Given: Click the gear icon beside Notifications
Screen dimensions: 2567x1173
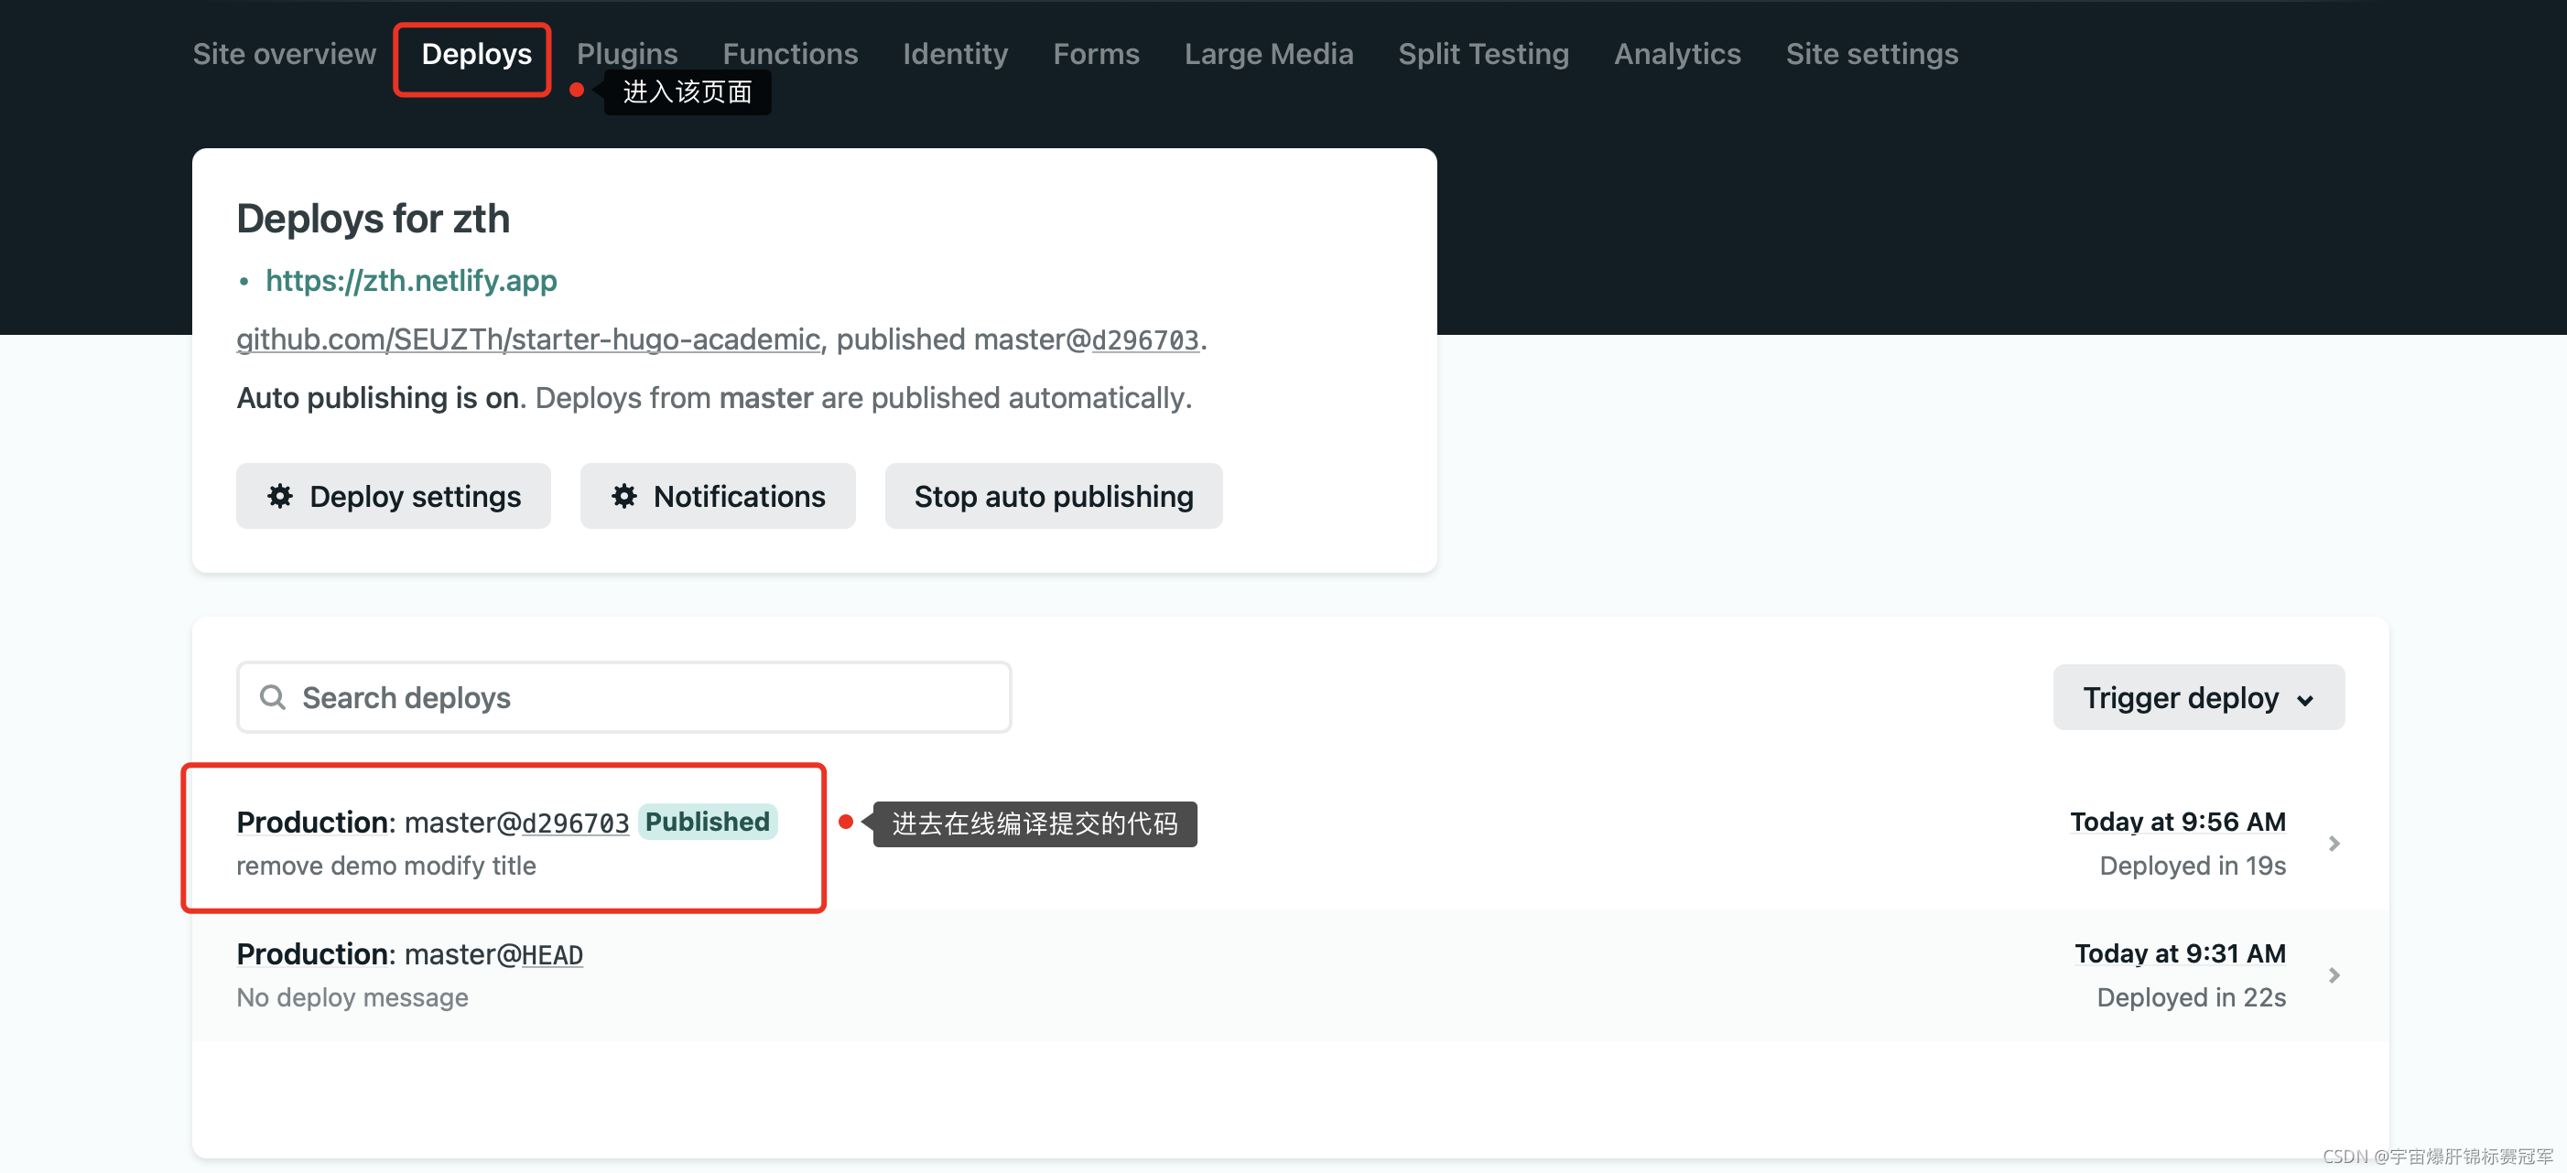Looking at the screenshot, I should coord(623,496).
